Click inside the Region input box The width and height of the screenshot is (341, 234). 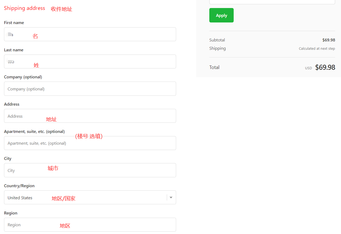pyautogui.click(x=90, y=225)
